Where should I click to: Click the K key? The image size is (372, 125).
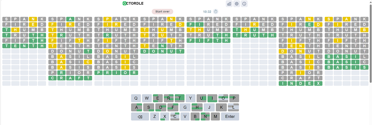[x=221, y=107]
